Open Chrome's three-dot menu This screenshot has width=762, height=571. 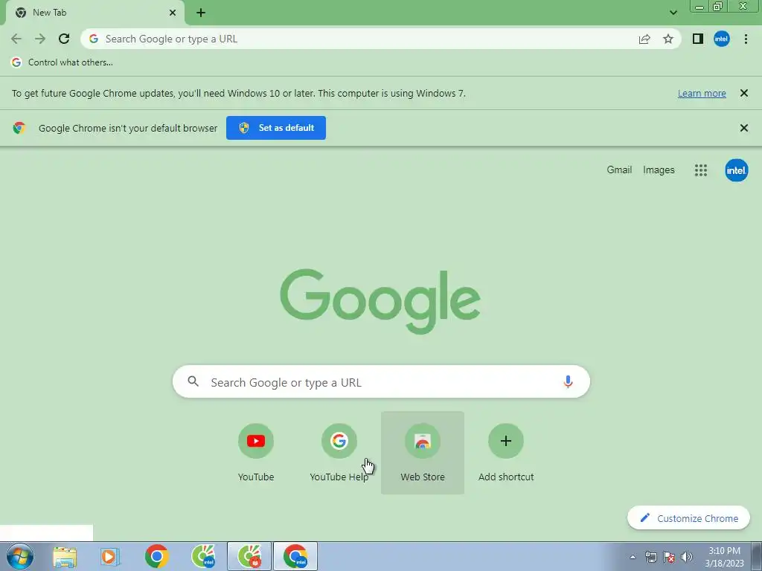click(x=746, y=39)
